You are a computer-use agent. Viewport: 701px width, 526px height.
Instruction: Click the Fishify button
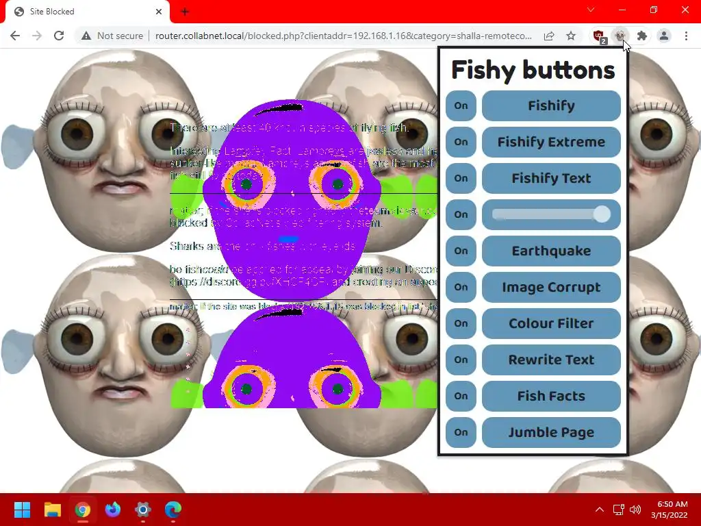(x=551, y=105)
